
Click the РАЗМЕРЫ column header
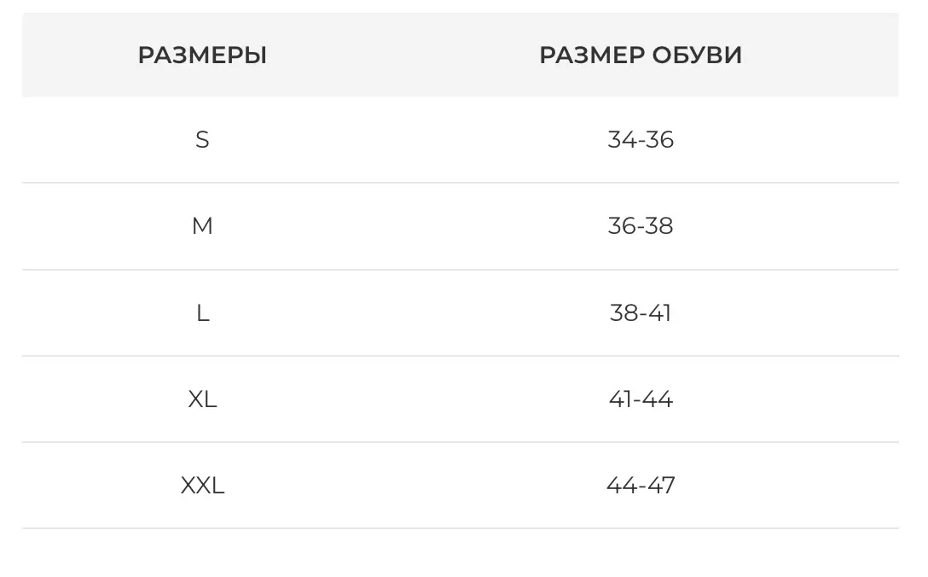(x=202, y=55)
